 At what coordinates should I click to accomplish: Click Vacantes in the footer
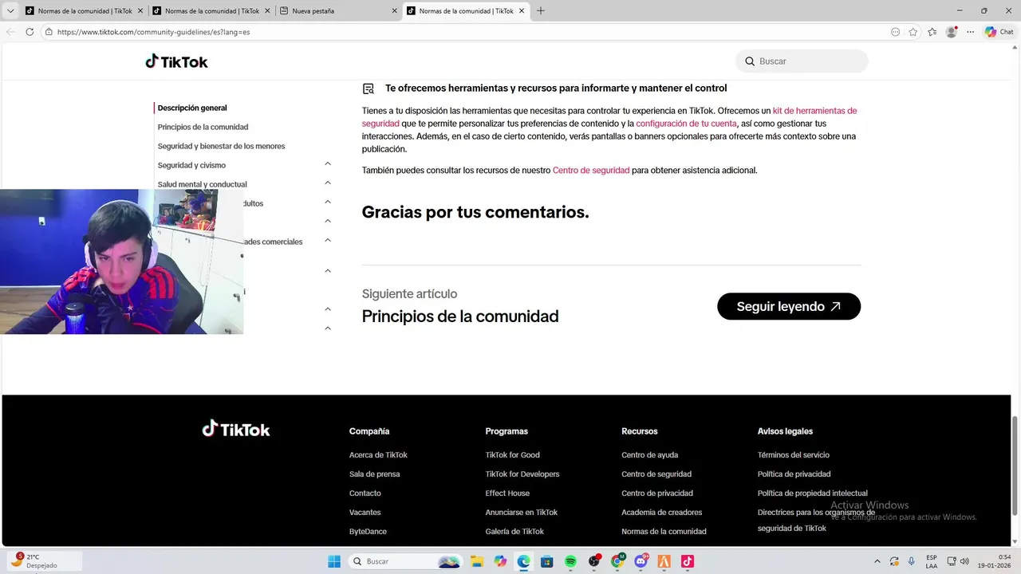point(365,513)
